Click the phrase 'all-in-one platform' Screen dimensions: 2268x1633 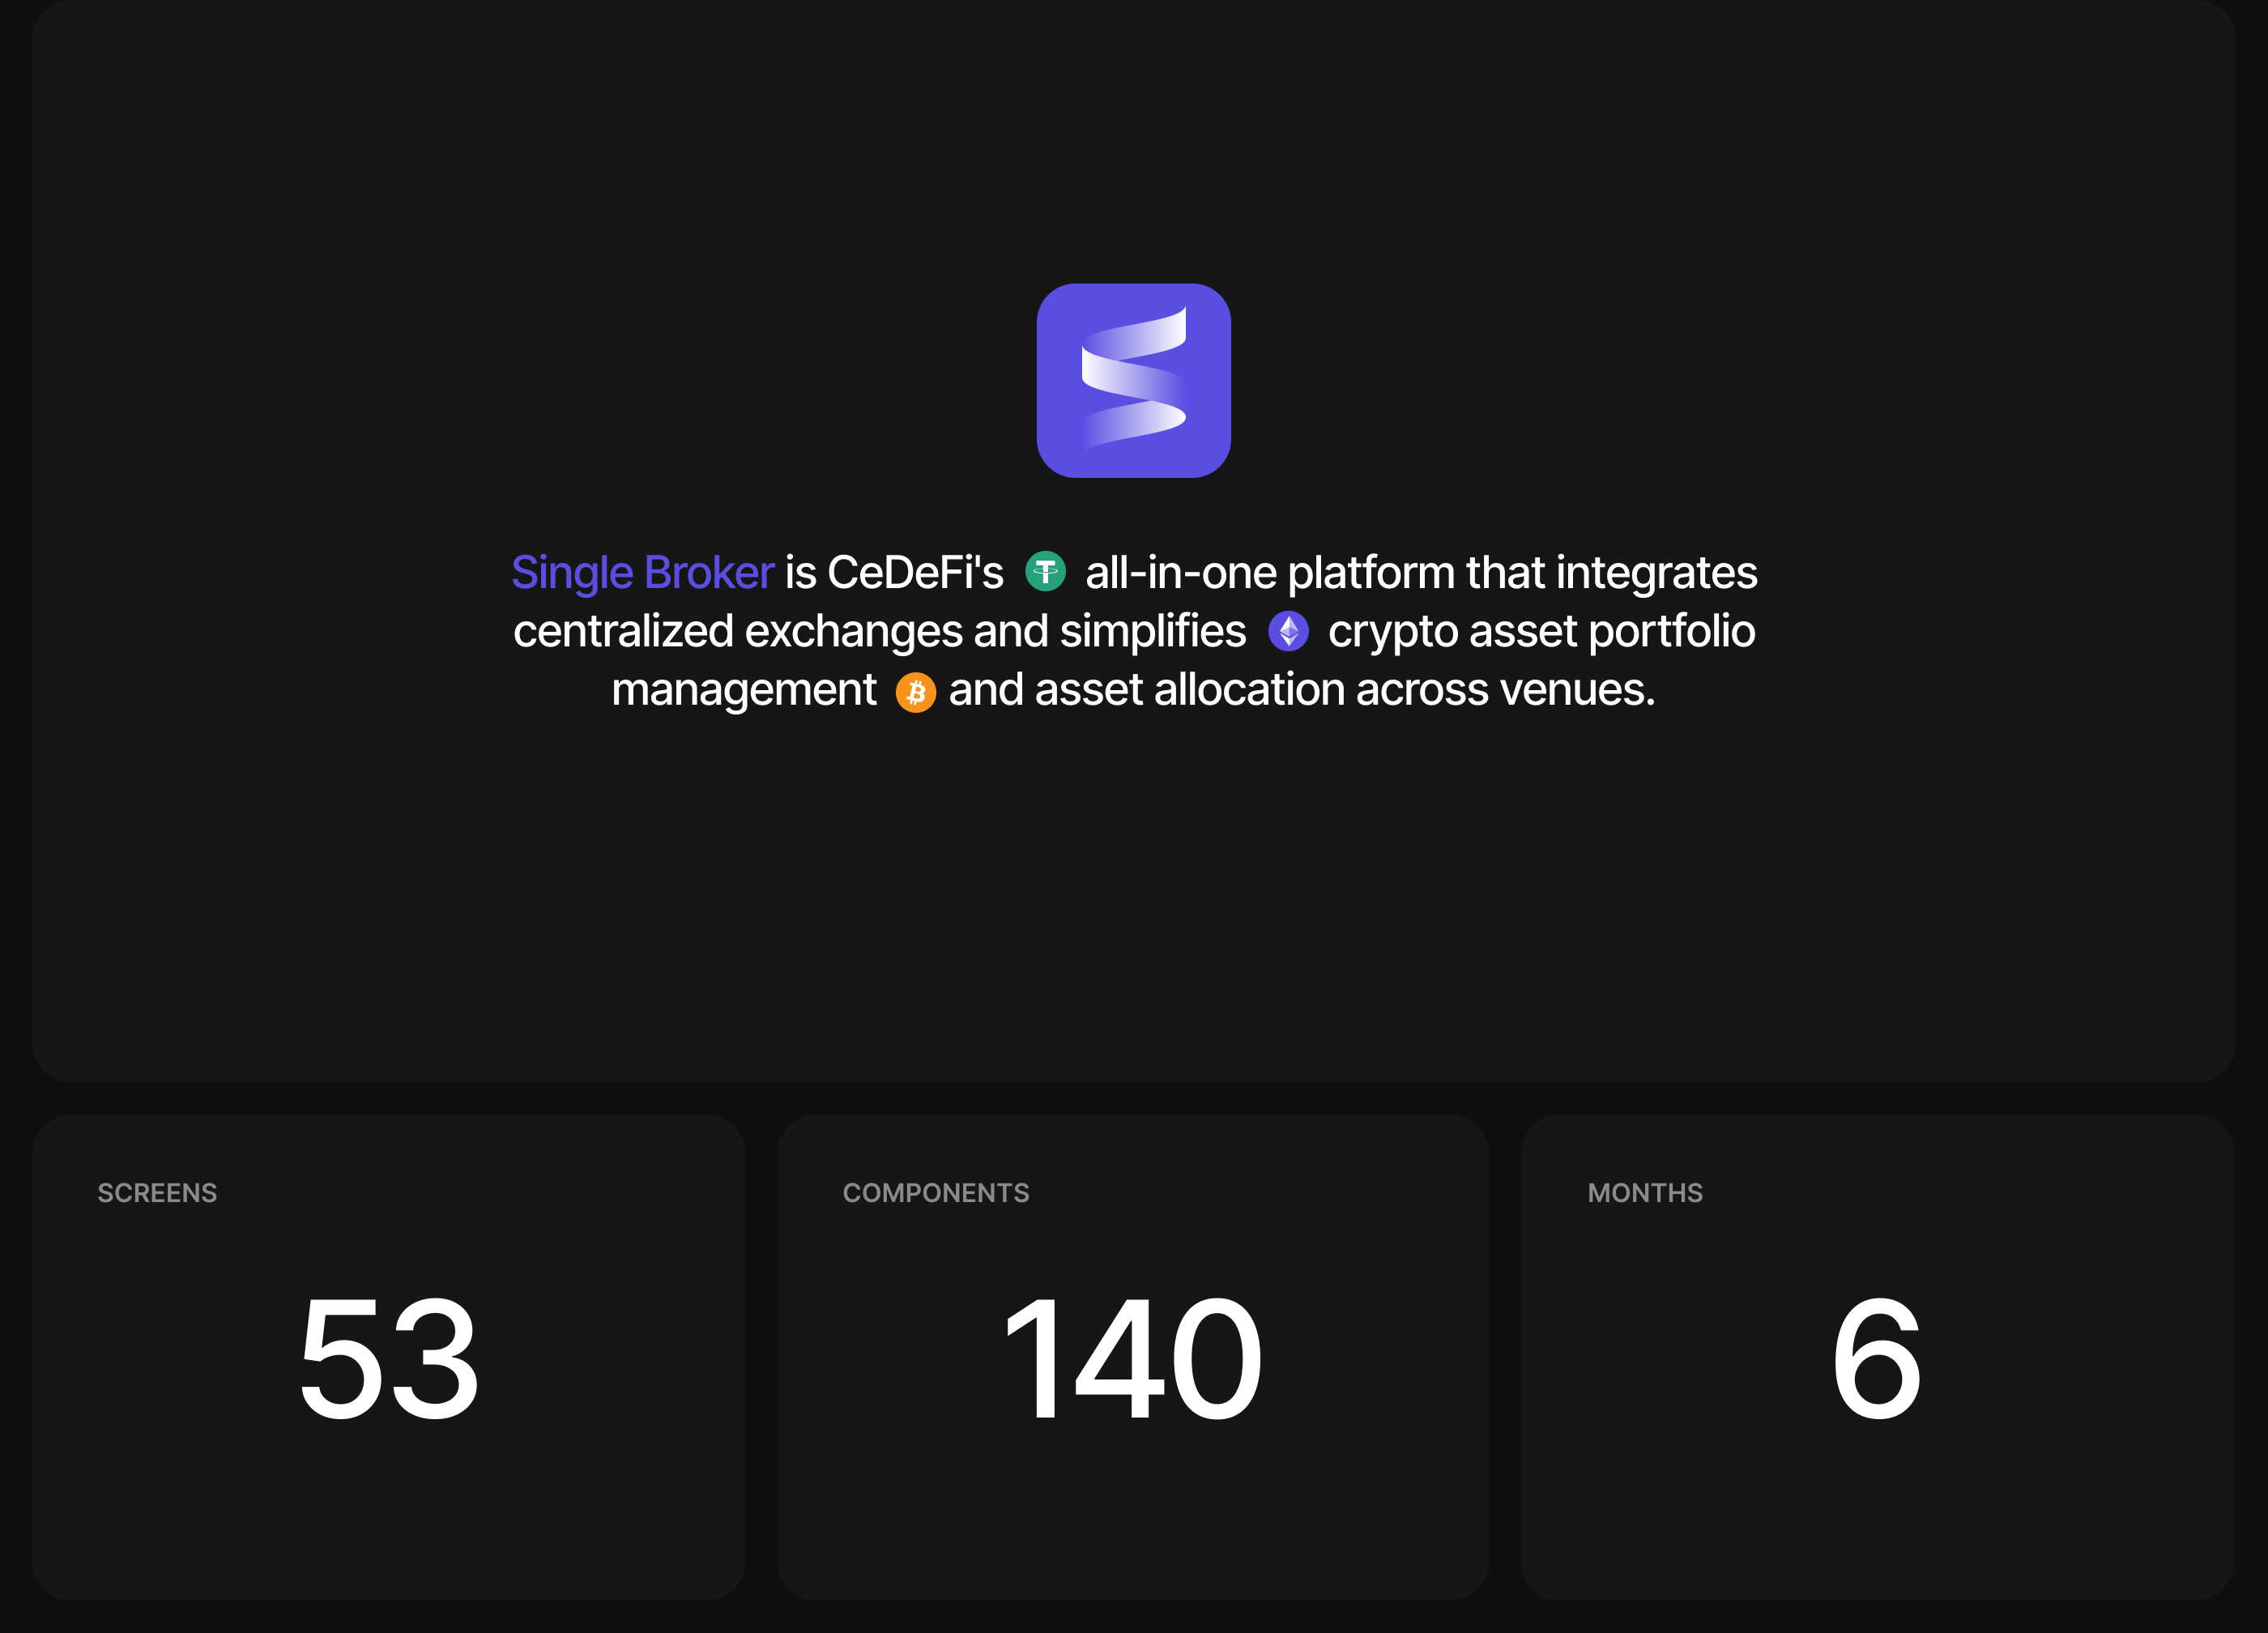1270,573
